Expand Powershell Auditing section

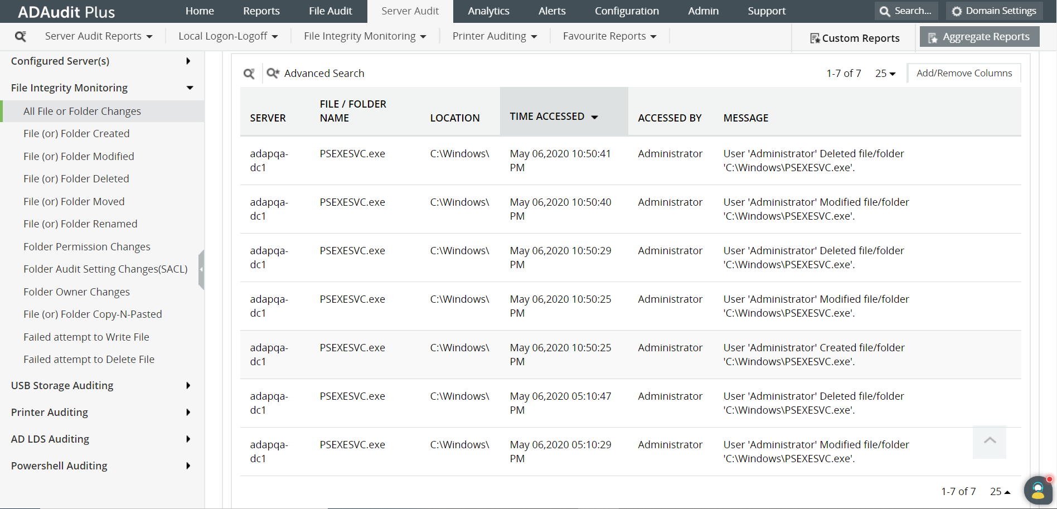click(x=188, y=466)
